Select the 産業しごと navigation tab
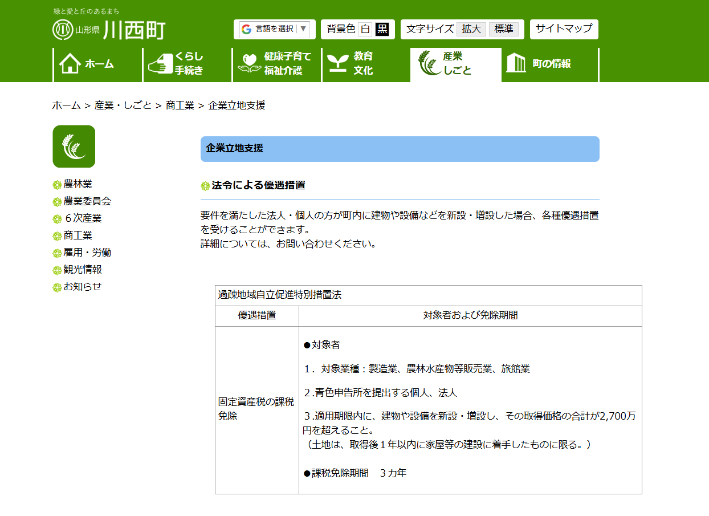This screenshot has height=516, width=709. 456,65
